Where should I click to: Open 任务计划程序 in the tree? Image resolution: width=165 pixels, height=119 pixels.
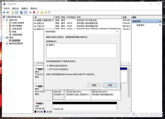(x=18, y=23)
